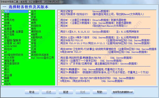Check the 金财 box

click(x=3, y=81)
